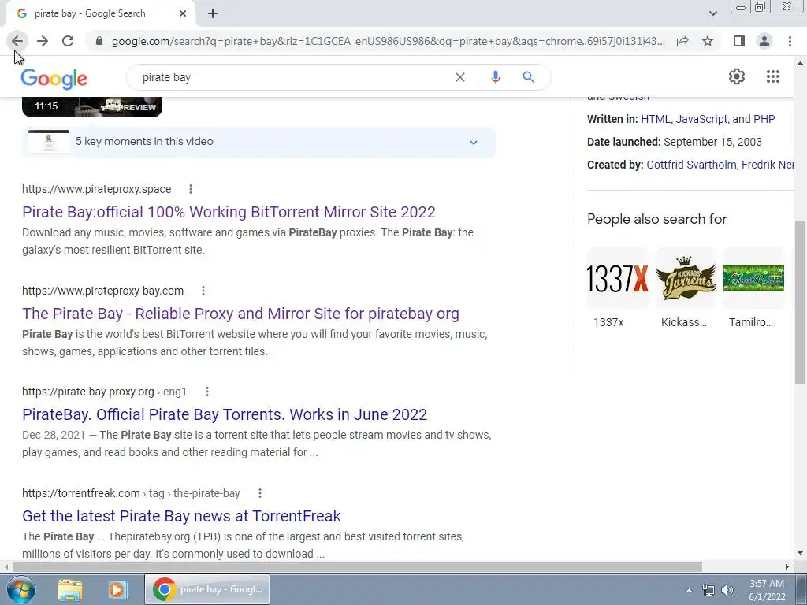Click the horizontal scrollbar thumb
807x605 pixels.
tap(357, 566)
